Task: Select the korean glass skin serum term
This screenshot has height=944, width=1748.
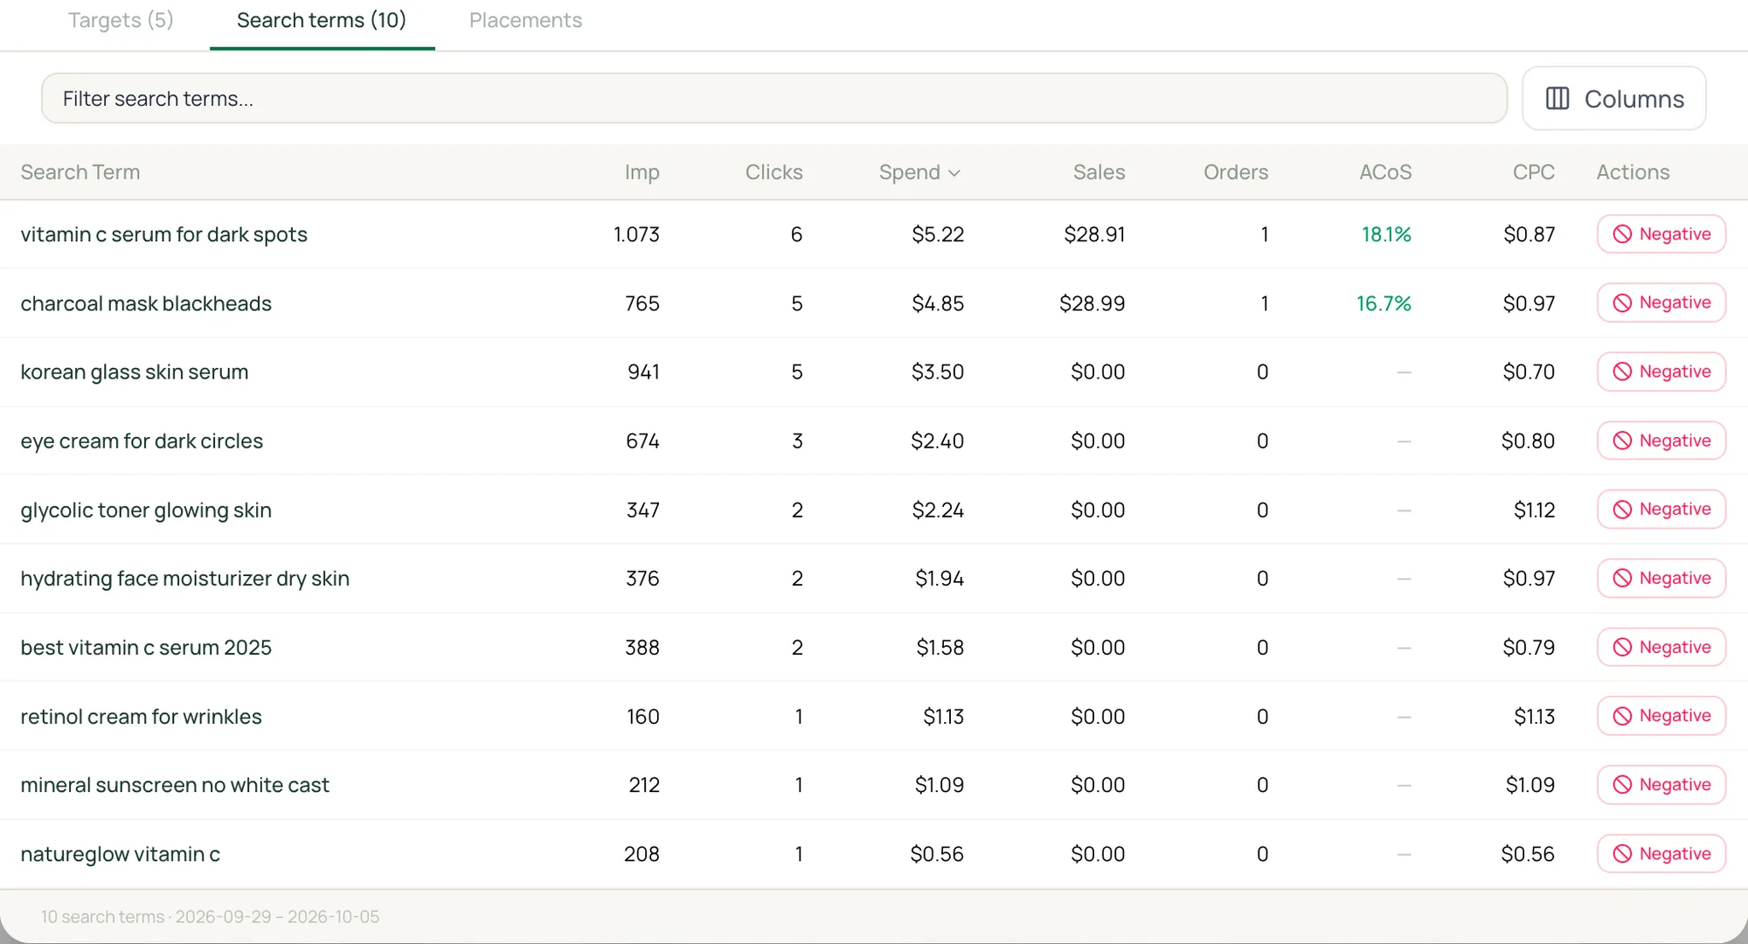Action: pos(135,371)
